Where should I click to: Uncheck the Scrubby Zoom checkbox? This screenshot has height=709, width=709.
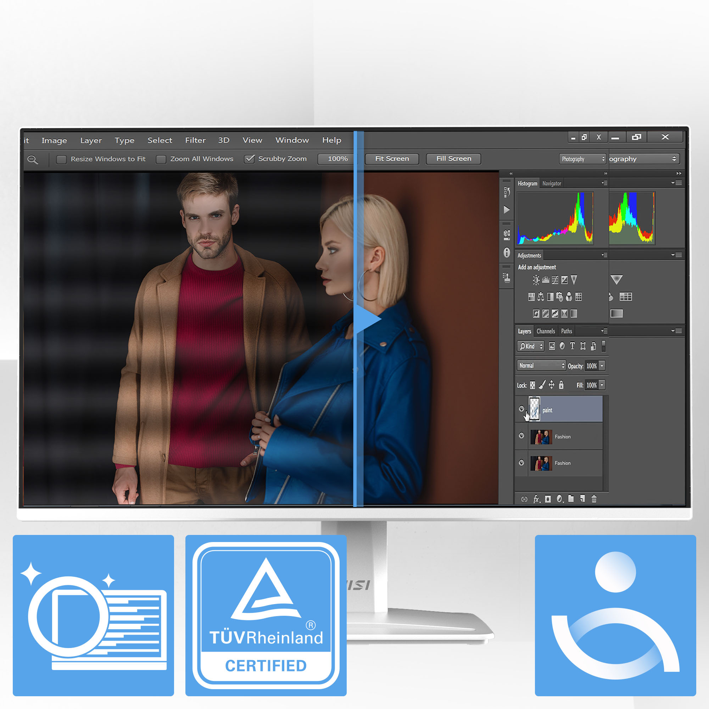250,159
